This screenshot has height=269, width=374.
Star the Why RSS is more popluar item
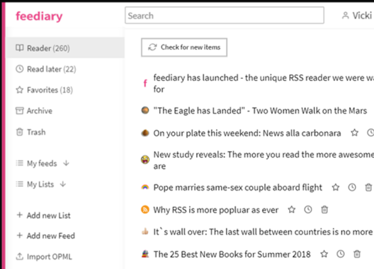pyautogui.click(x=291, y=210)
